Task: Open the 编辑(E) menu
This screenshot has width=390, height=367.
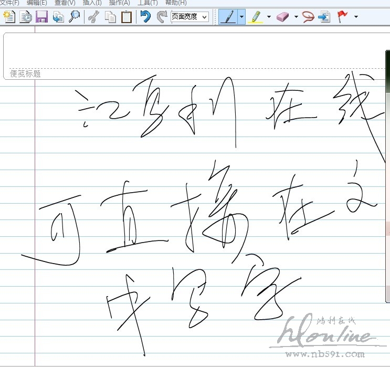Action: (x=37, y=3)
